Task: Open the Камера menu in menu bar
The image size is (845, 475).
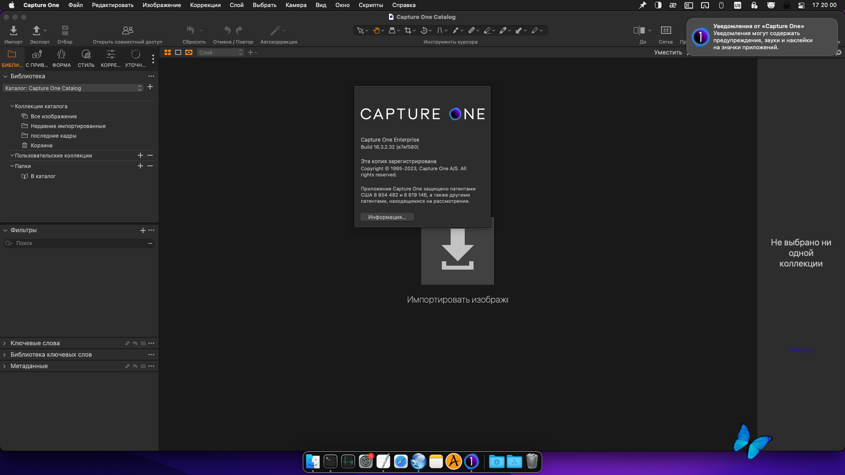Action: pyautogui.click(x=296, y=5)
